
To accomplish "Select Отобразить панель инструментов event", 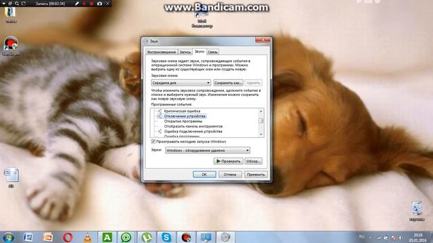I will pos(193,126).
